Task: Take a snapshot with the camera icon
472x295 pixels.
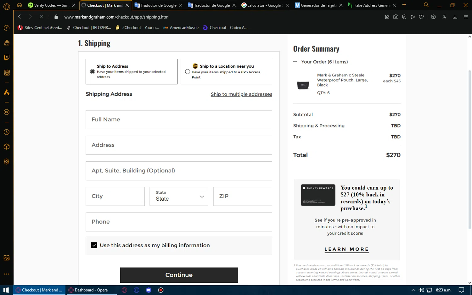Action: (396, 17)
